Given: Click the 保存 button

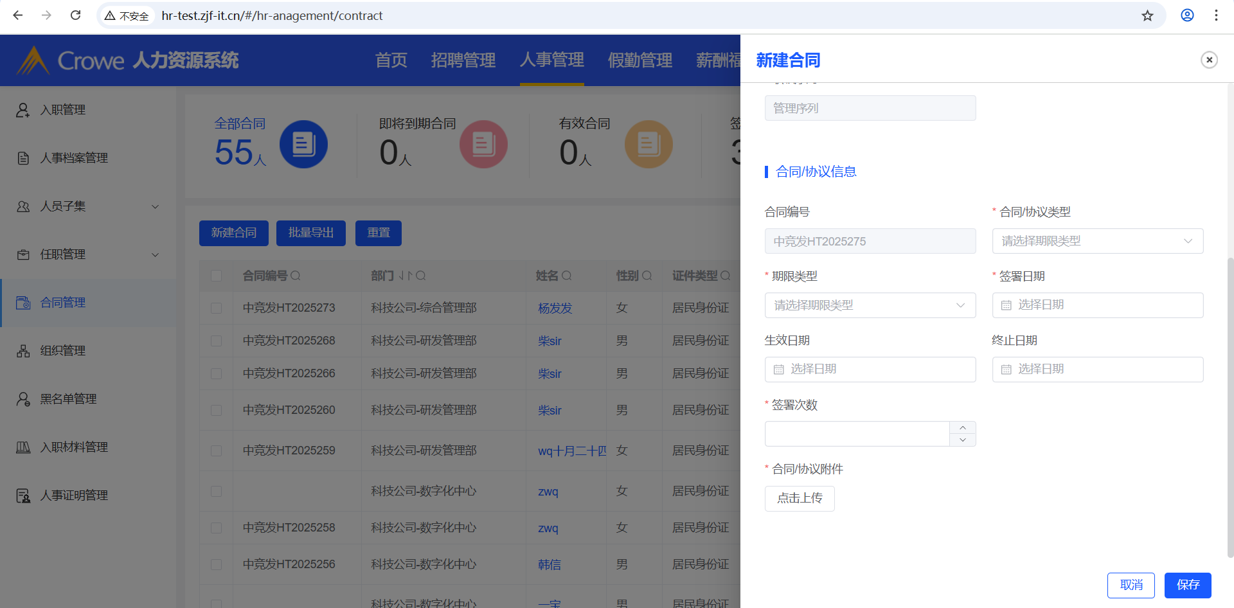Looking at the screenshot, I should coord(1187,585).
